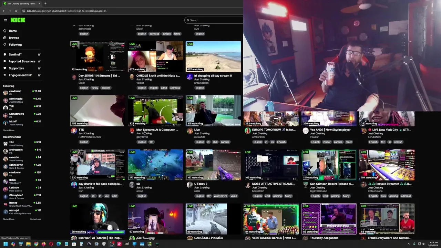Open MOST ATTRACTIVE STREAMER thumbnail
441x248 pixels.
click(271, 165)
